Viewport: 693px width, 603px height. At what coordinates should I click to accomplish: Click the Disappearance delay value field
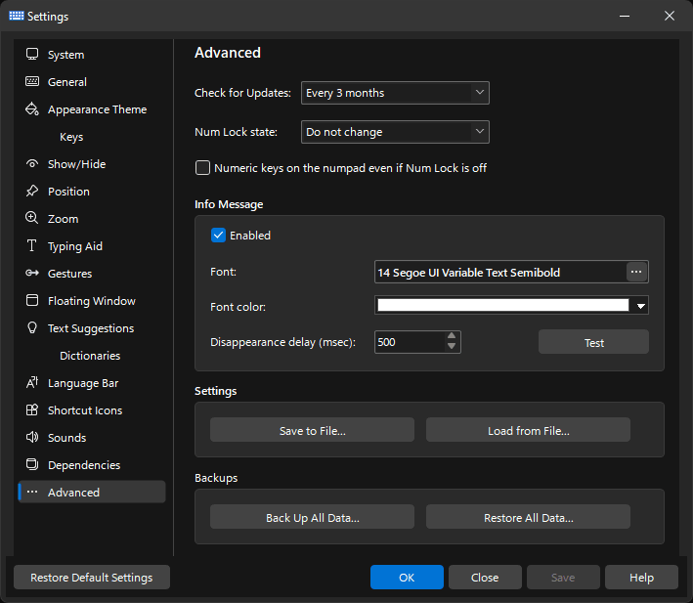(410, 342)
